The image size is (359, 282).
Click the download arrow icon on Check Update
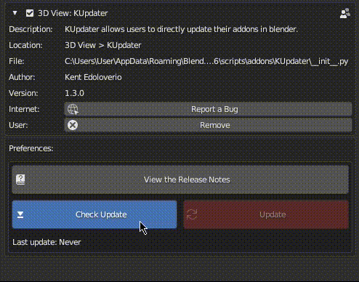tap(20, 214)
